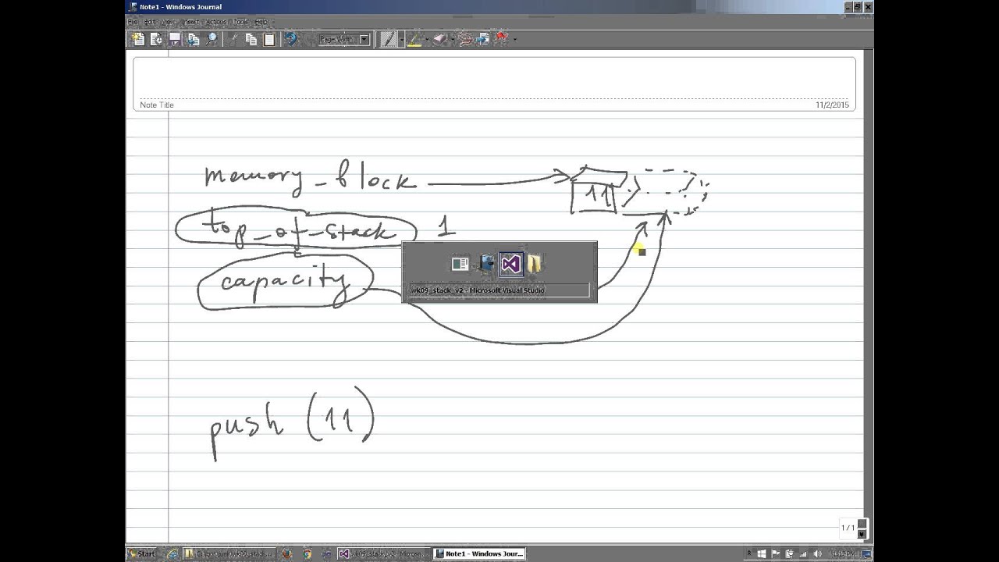Select the Highlighter tool
The image size is (999, 562).
pos(414,39)
